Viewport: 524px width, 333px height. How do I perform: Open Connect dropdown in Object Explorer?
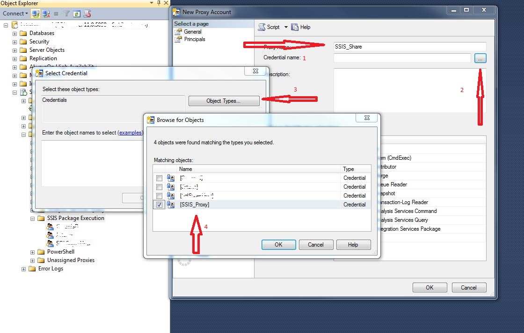click(15, 14)
